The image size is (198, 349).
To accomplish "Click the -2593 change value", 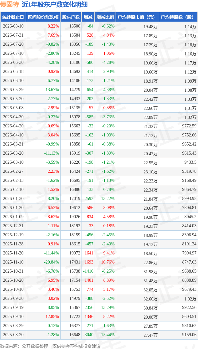I will click(x=88, y=198).
